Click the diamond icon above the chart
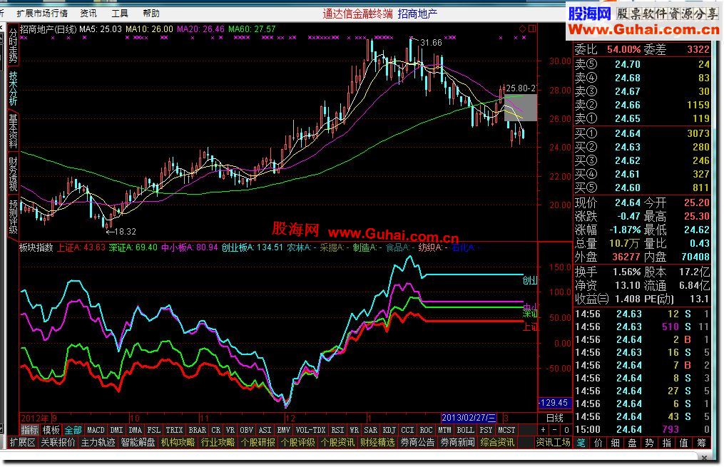Screen dimensions: 724x467 click(x=522, y=29)
